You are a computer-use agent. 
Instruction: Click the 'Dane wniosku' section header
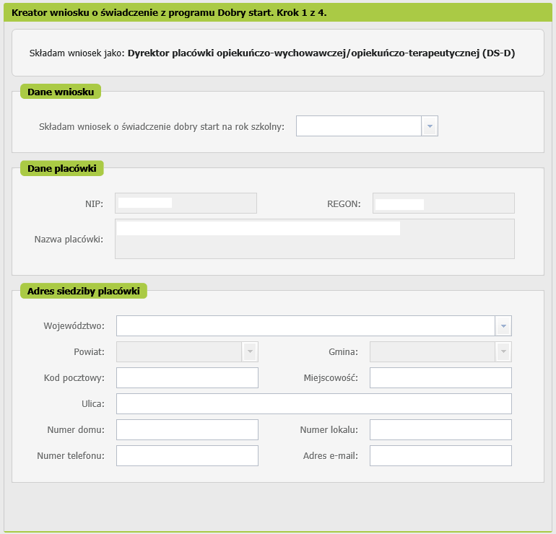tap(61, 92)
